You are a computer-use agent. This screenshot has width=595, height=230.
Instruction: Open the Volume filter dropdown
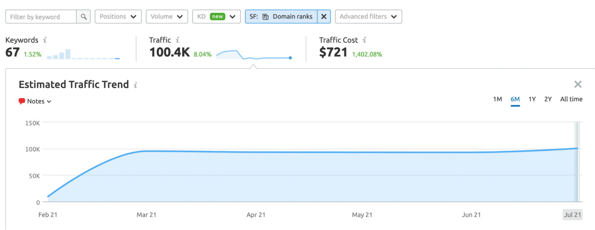(167, 17)
